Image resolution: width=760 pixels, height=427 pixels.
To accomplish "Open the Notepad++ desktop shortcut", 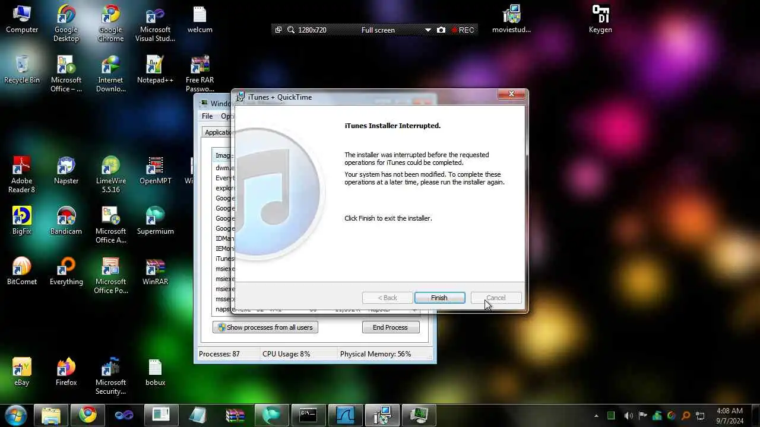I will point(155,69).
